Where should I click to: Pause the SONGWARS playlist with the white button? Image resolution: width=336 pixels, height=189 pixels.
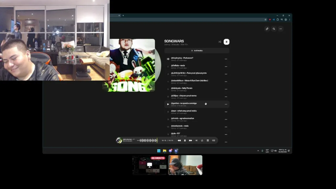click(x=226, y=42)
